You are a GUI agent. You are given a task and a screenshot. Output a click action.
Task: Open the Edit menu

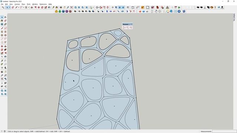point(6,4)
